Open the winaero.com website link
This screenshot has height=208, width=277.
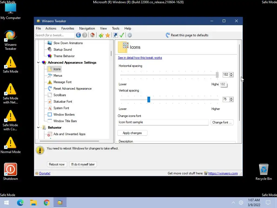coord(223,173)
